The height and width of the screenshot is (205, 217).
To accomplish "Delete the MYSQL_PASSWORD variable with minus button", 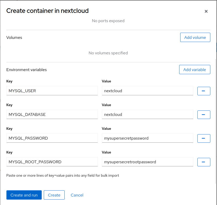I will coord(204,138).
